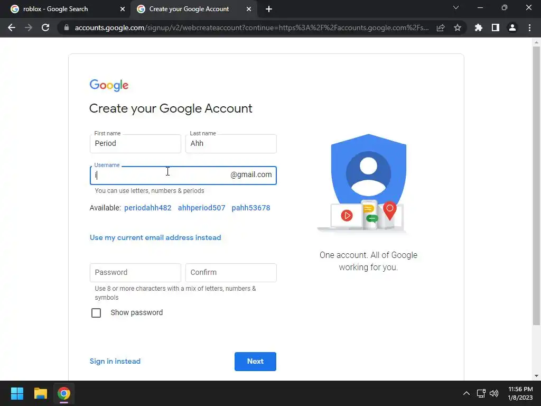Viewport: 541px width, 406px height.
Task: Close the roblox Google Search tab
Action: pos(123,10)
